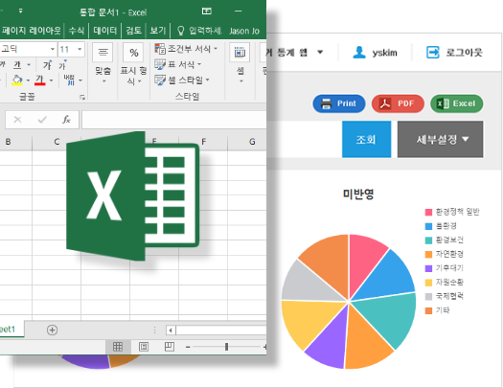Click the formula bar enter checkmark icon
This screenshot has height=388, width=503.
click(42, 120)
